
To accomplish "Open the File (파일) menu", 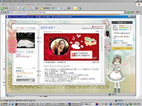I will (x=4, y=5).
